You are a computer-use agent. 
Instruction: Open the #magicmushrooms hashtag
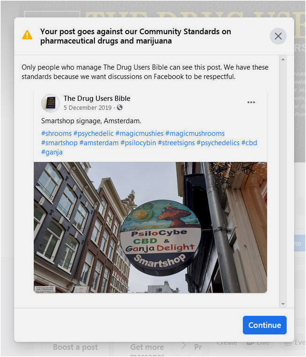[195, 133]
